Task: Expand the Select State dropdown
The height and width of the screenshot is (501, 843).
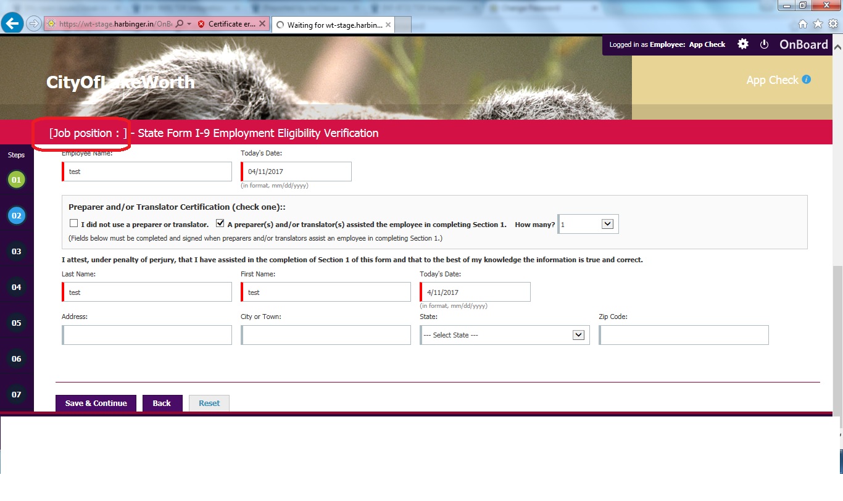Action: [578, 335]
